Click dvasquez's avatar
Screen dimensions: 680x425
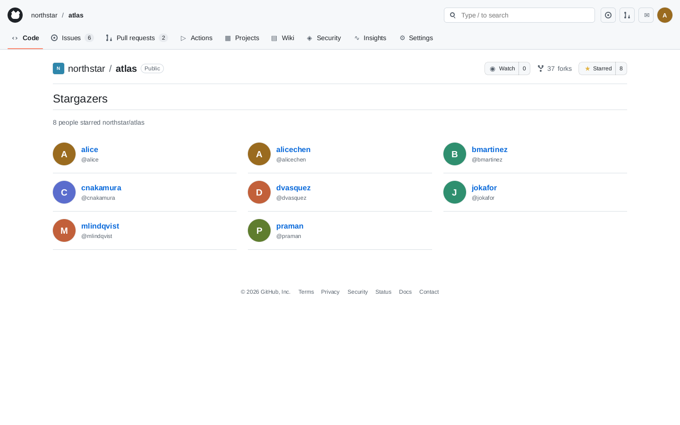coord(259,192)
